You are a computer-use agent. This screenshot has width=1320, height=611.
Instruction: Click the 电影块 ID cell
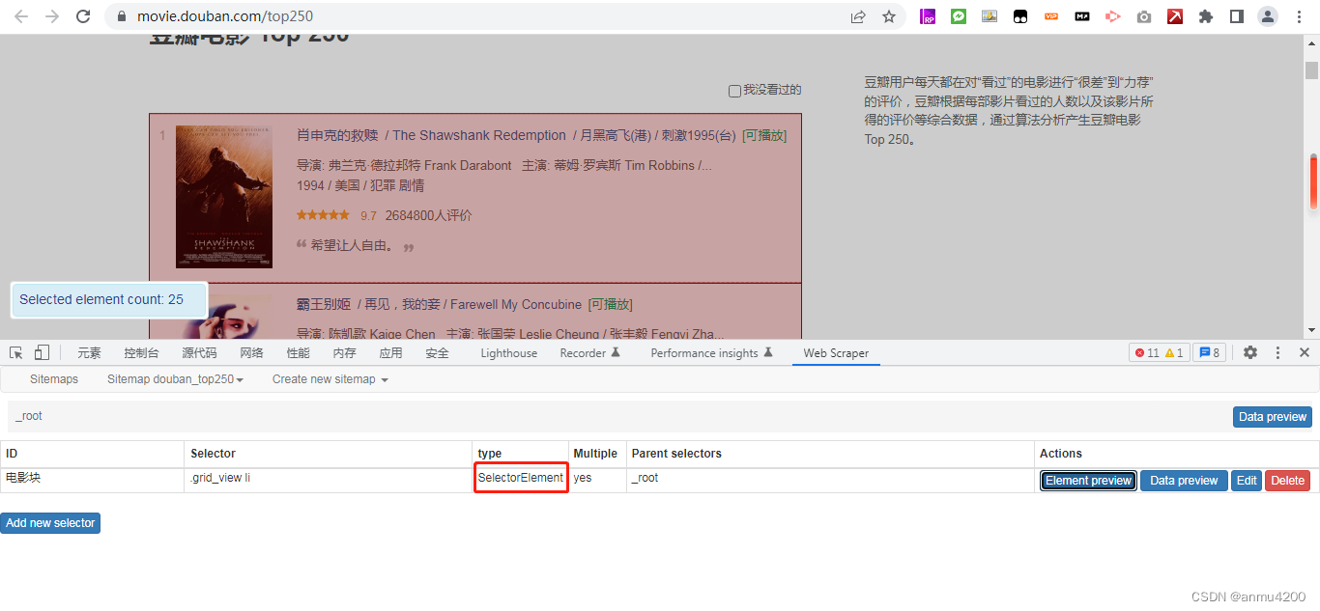(x=92, y=481)
